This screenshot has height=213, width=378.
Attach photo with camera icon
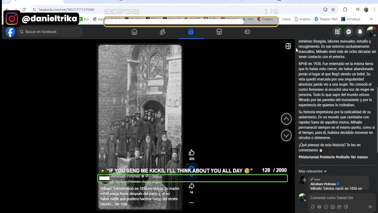pos(333,207)
